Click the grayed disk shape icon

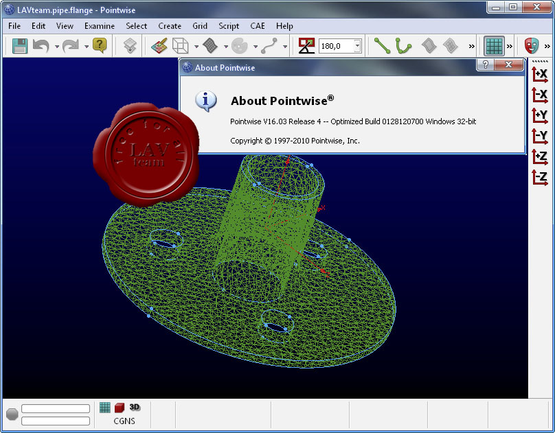click(240, 46)
